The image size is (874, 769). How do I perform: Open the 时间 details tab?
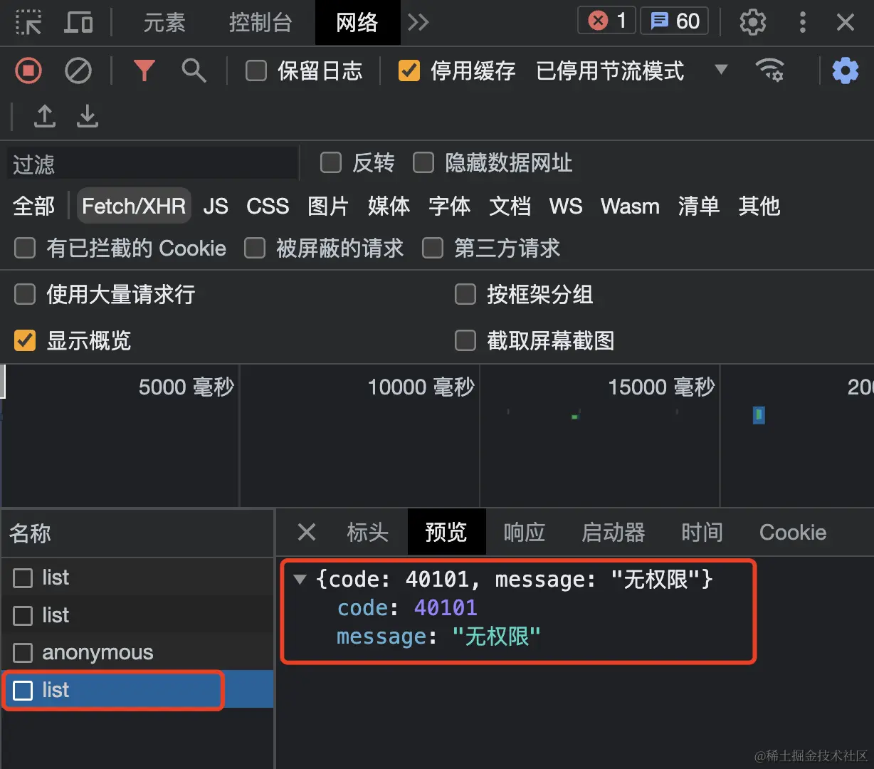702,532
